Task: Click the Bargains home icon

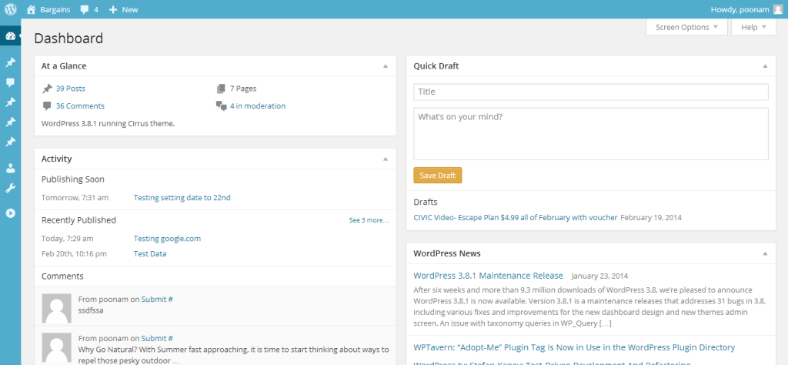Action: point(31,9)
